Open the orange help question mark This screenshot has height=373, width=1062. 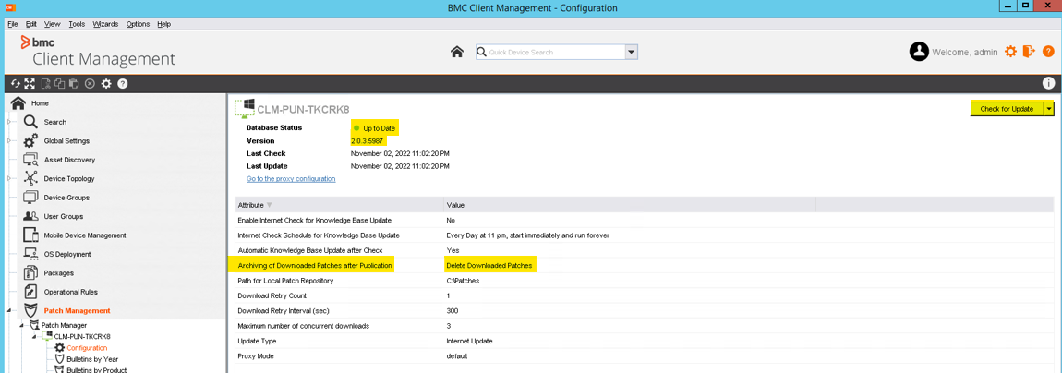coord(1048,52)
